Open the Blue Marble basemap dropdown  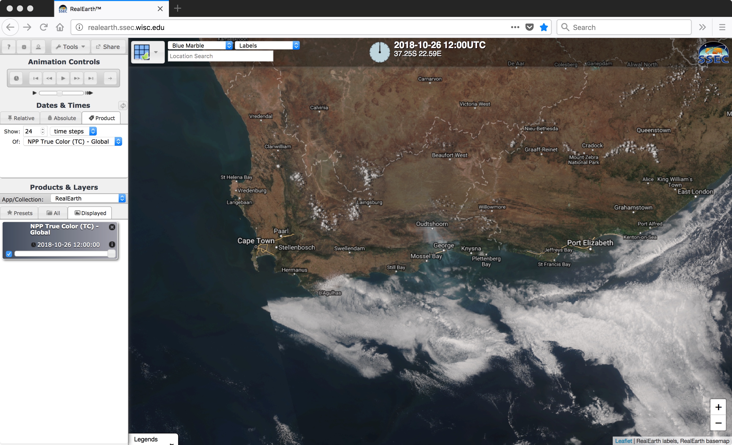200,46
